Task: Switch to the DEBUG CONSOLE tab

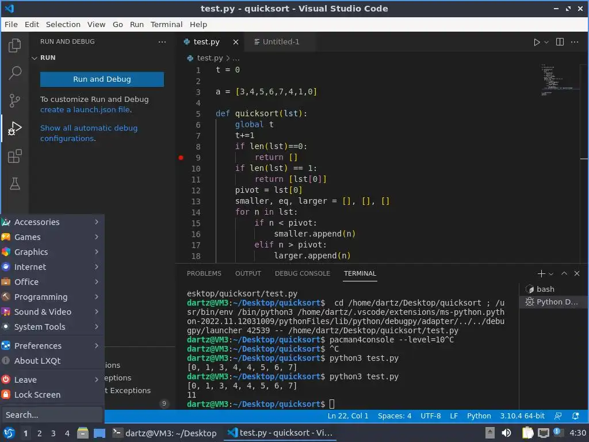Action: (x=303, y=273)
